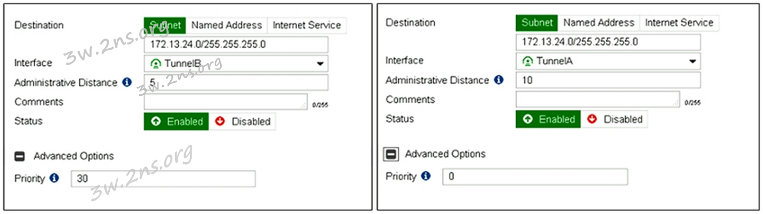Open the TunnelB interface dropdown
763x214 pixels.
click(x=320, y=63)
